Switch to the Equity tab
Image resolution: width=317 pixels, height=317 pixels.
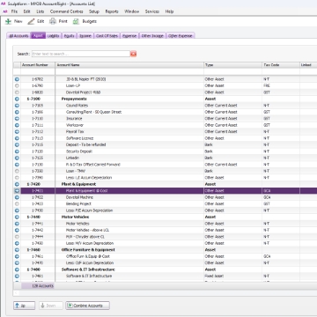click(x=69, y=36)
